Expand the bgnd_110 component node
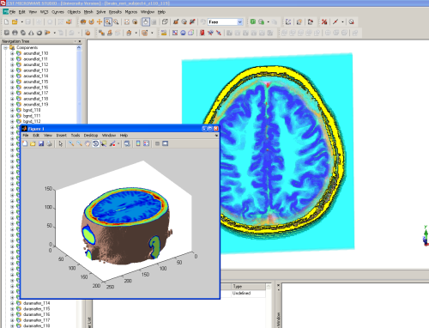 point(12,110)
